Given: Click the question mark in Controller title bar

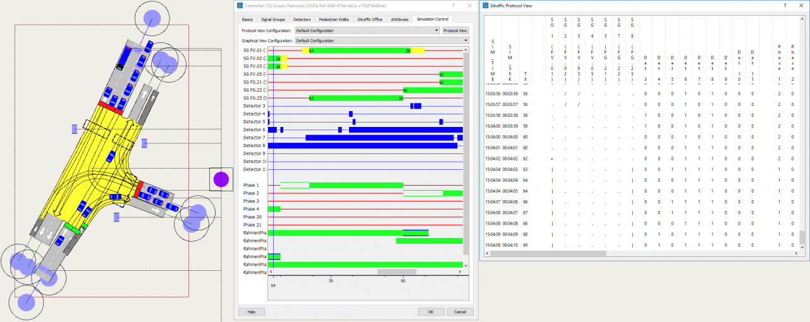Looking at the screenshot, I should (x=453, y=5).
